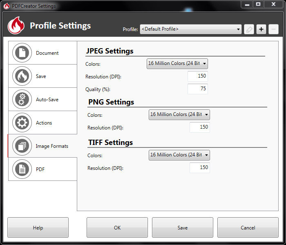Image resolution: width=286 pixels, height=245 pixels.
Task: Switch to the Actions tab
Action: [x=42, y=122]
